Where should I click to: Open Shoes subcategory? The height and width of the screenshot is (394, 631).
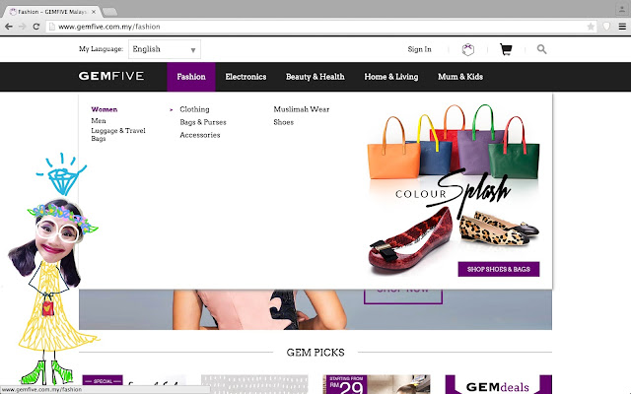pyautogui.click(x=283, y=122)
